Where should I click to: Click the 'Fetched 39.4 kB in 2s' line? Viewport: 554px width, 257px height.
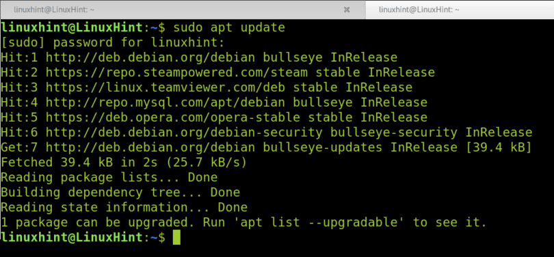pyautogui.click(x=124, y=163)
